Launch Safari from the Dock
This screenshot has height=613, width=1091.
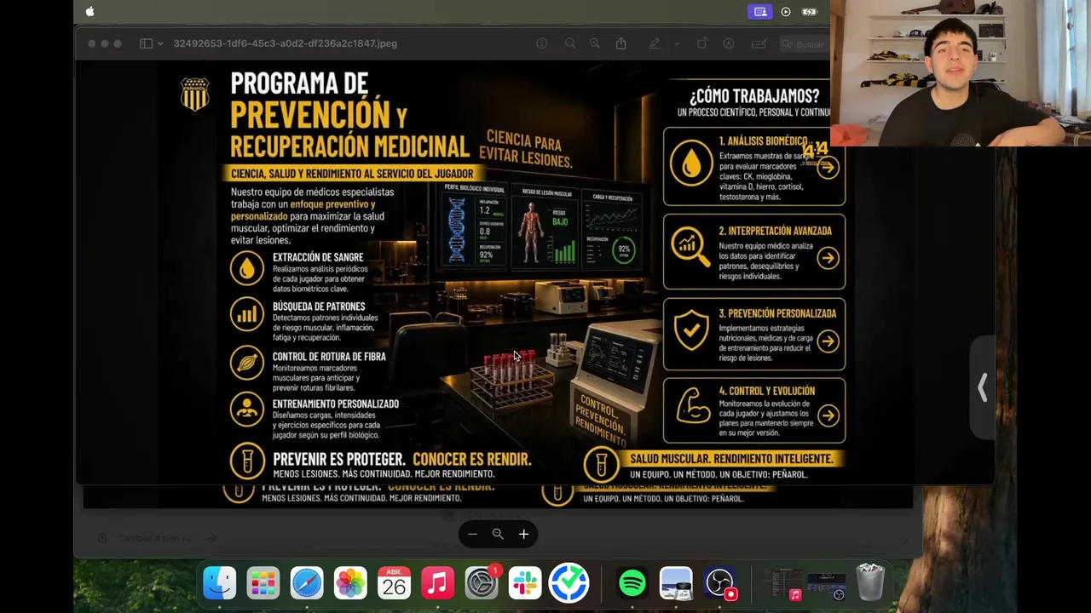pyautogui.click(x=307, y=583)
